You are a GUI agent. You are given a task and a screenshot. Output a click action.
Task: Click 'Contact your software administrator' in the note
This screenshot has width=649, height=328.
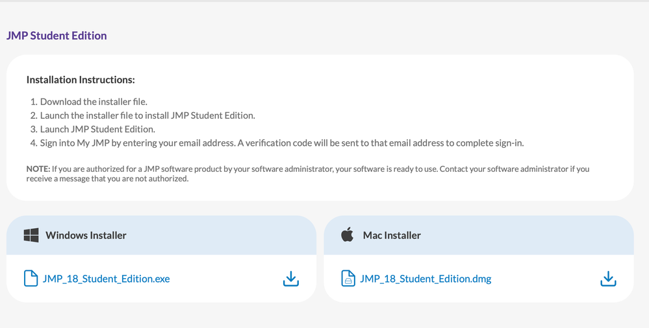coord(504,169)
